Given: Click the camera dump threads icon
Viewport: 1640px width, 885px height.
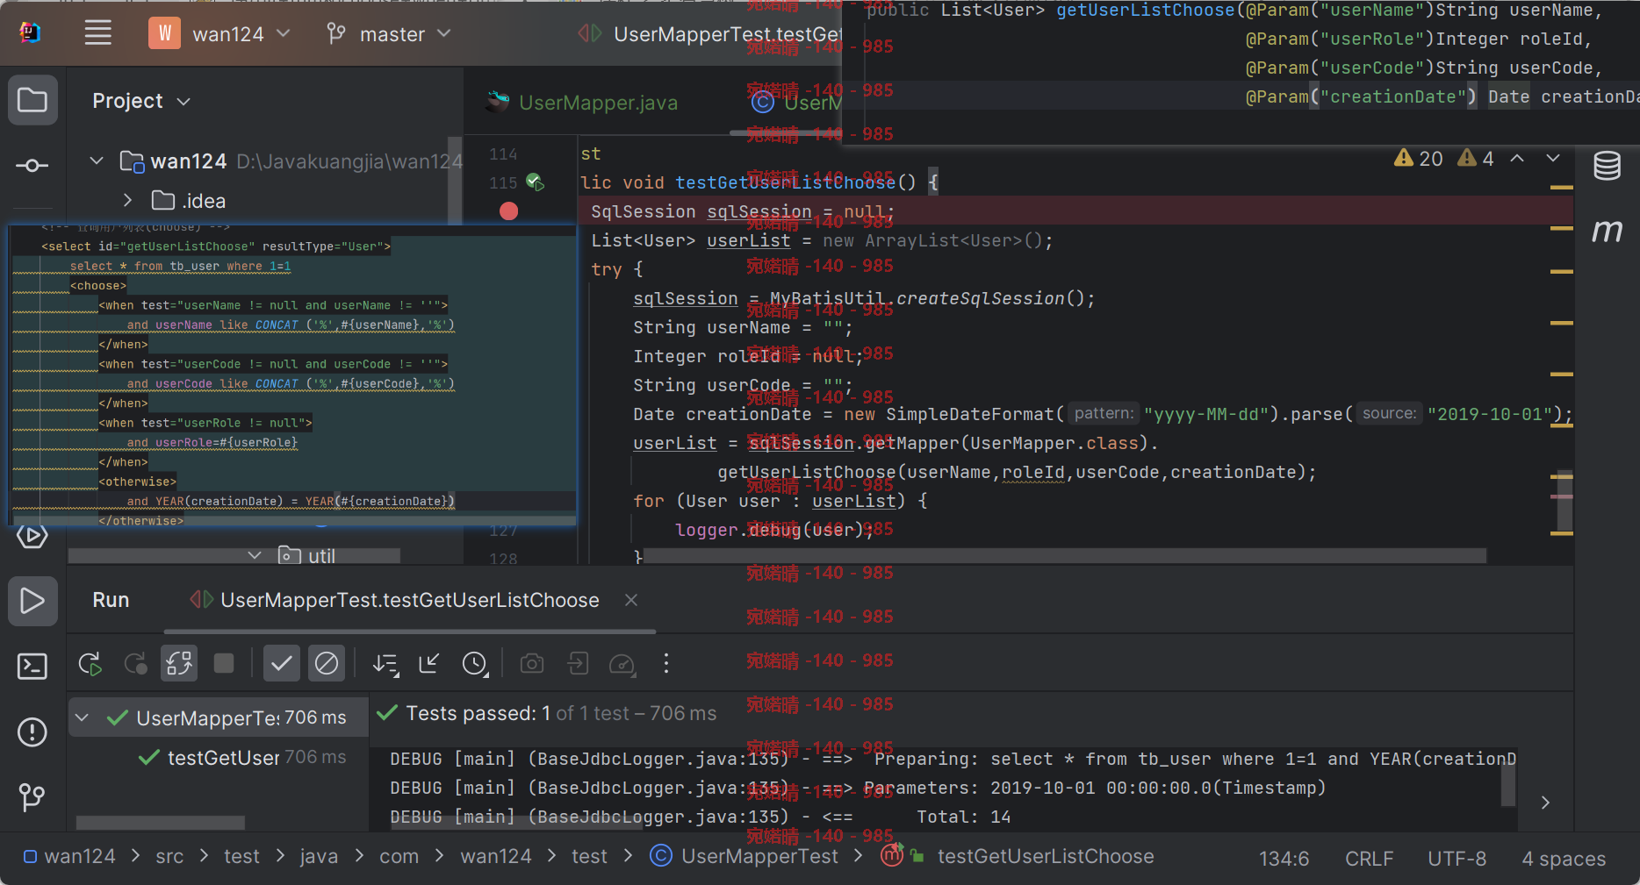Looking at the screenshot, I should click(532, 664).
